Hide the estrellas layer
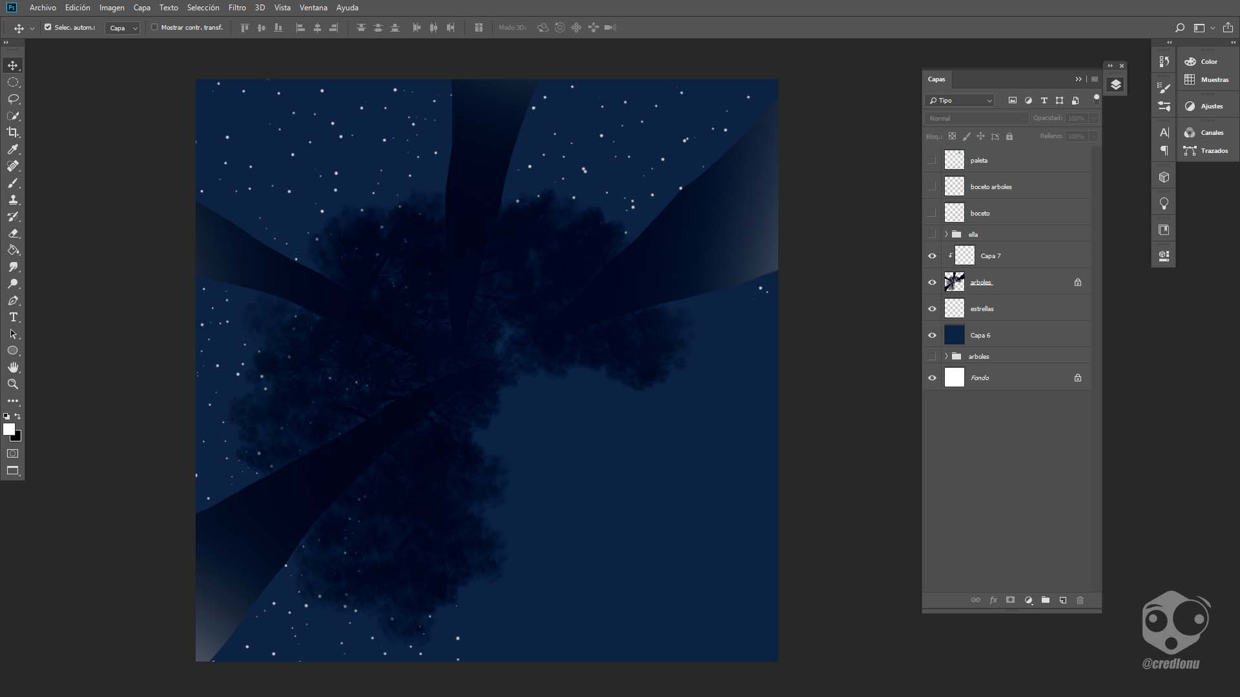 (x=932, y=309)
